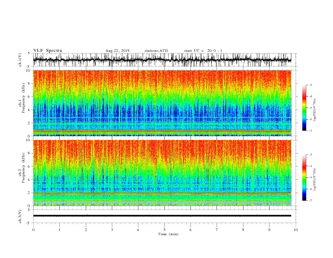
Task: Click the ch.1 color bar log(PSD) label
Action: [x=315, y=110]
